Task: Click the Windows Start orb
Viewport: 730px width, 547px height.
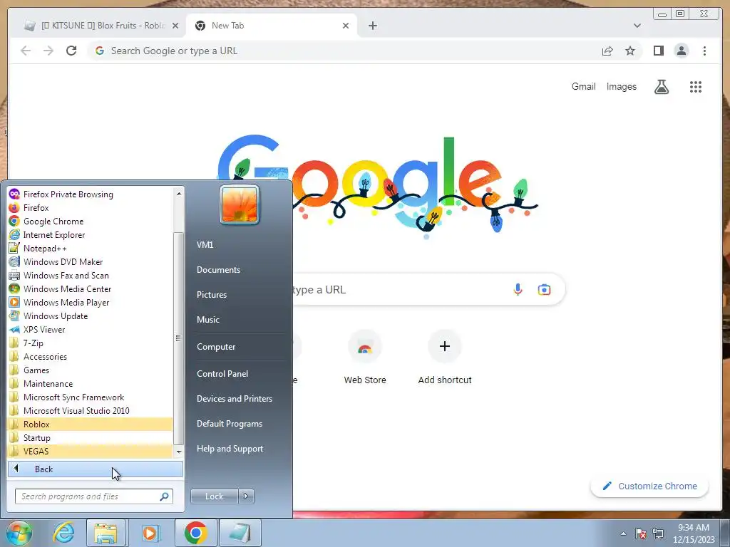Action: tap(19, 533)
